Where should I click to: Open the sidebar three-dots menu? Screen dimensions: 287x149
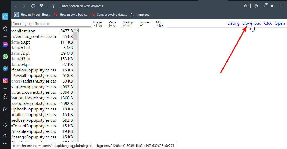(5, 144)
